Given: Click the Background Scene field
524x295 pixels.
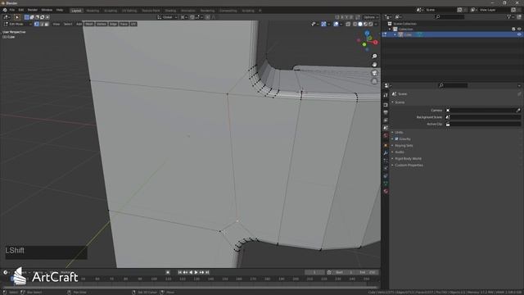Looking at the screenshot, I should (x=483, y=117).
